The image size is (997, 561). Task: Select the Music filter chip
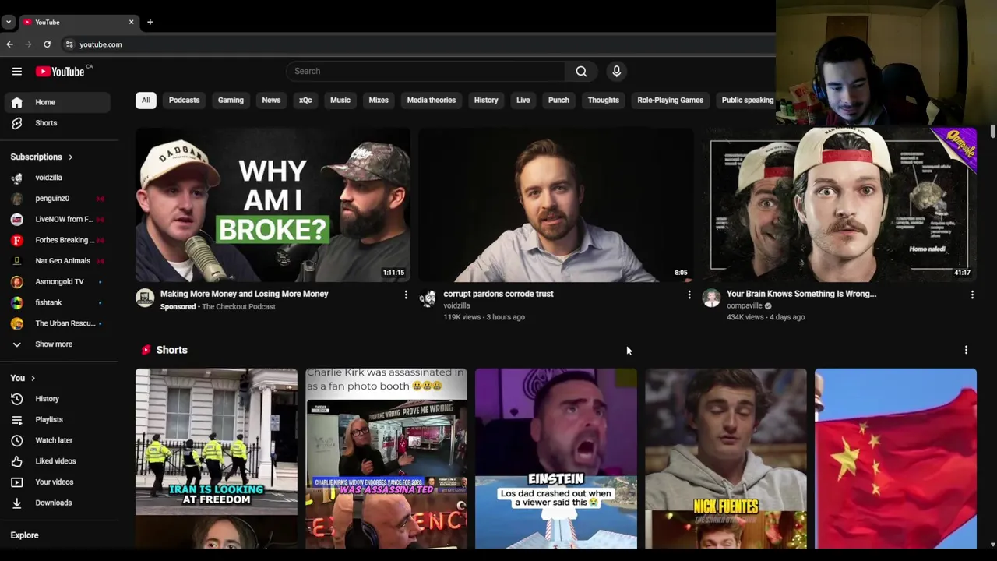(x=340, y=100)
